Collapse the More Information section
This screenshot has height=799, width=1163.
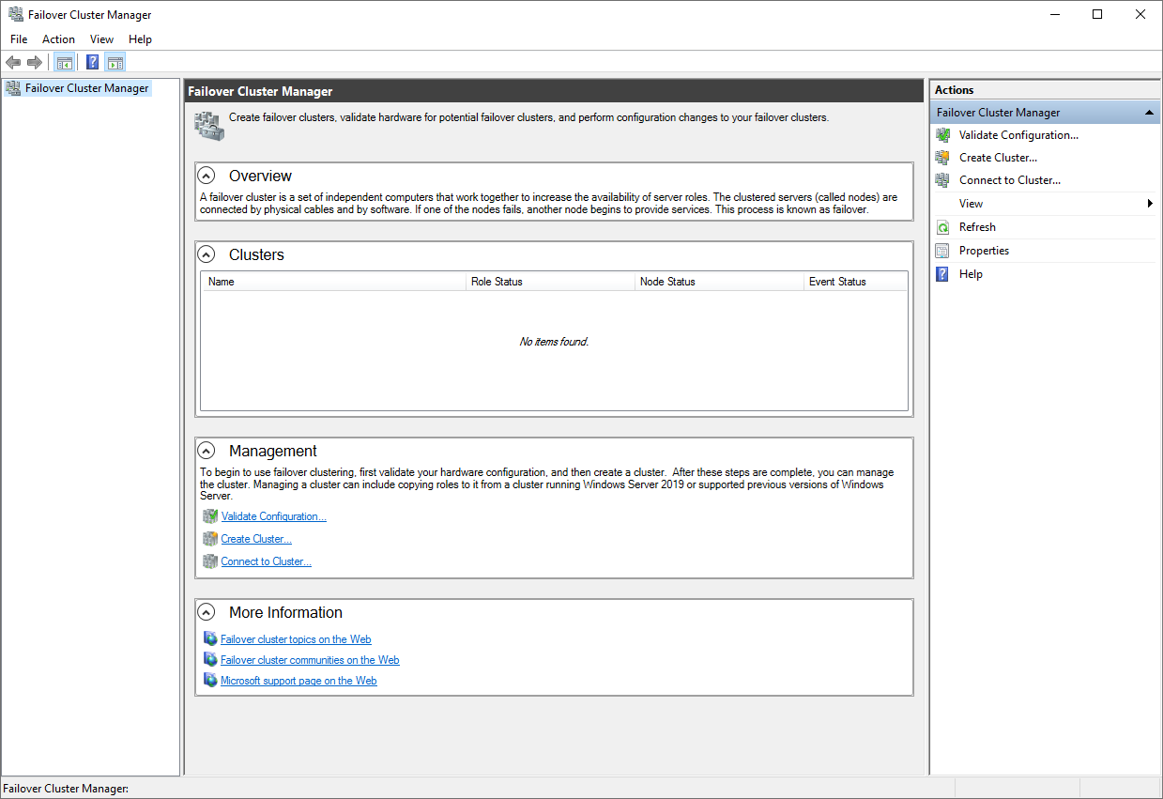click(207, 612)
